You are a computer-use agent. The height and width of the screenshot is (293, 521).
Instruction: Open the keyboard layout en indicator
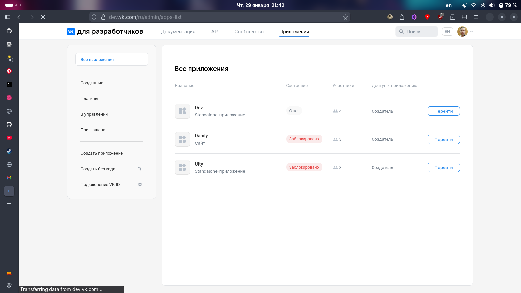[449, 5]
